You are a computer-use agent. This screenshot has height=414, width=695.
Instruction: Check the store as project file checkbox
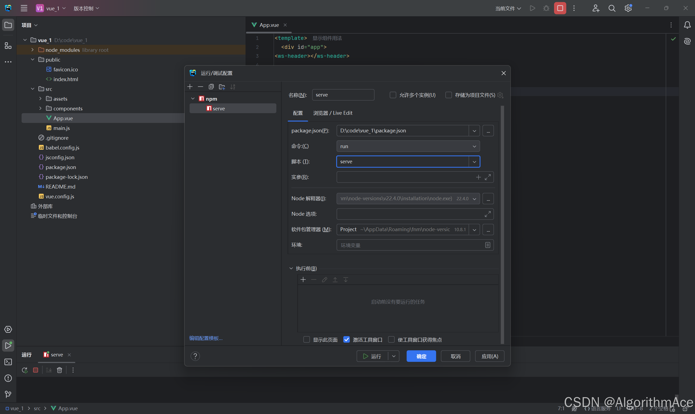(x=448, y=95)
